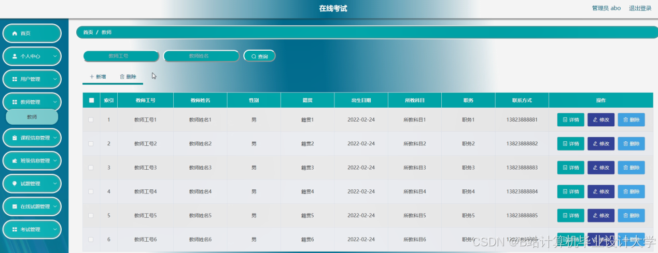Click the magnifier icon in the 查询 button

[x=254, y=56]
